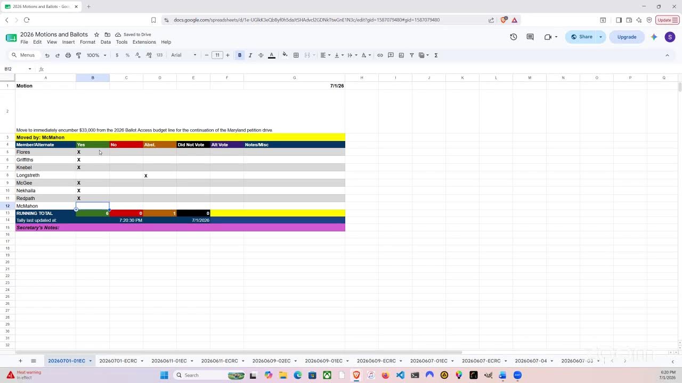The height and width of the screenshot is (383, 682).
Task: Open the Extensions menu
Action: (144, 42)
